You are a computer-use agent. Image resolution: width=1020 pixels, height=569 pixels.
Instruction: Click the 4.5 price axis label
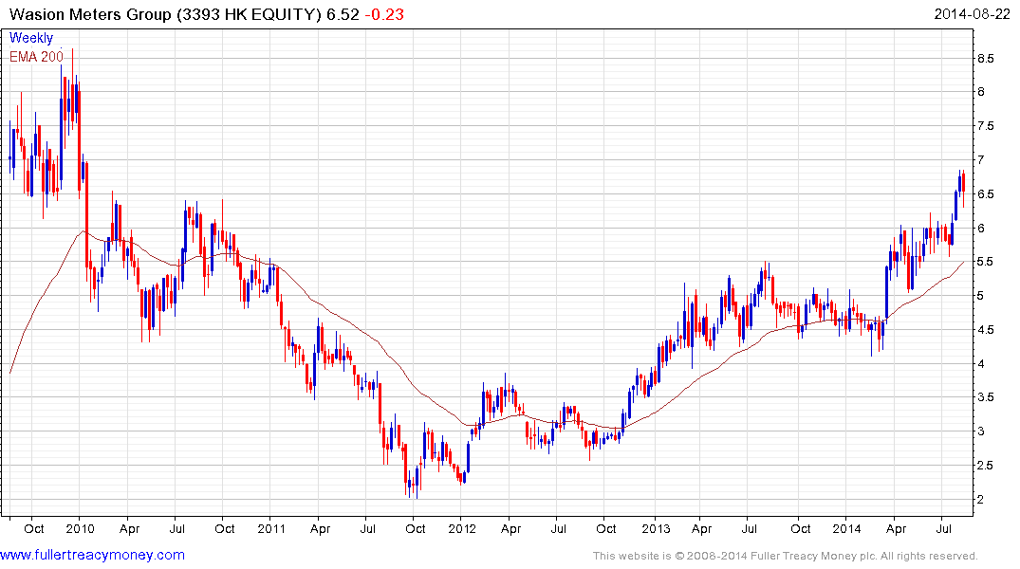[986, 330]
